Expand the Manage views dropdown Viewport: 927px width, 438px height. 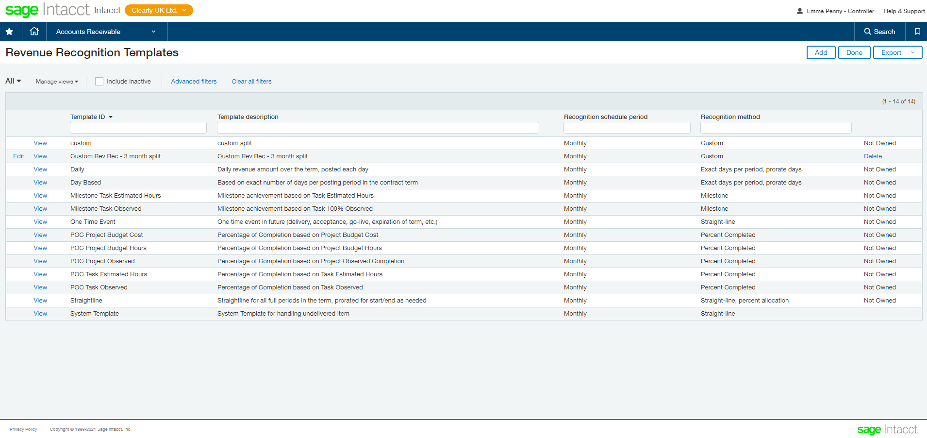pyautogui.click(x=57, y=81)
